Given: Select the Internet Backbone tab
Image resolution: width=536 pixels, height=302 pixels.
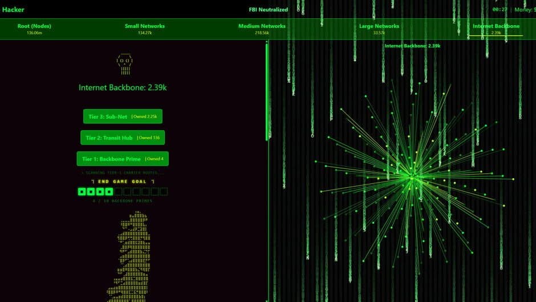Looking at the screenshot, I should [496, 29].
